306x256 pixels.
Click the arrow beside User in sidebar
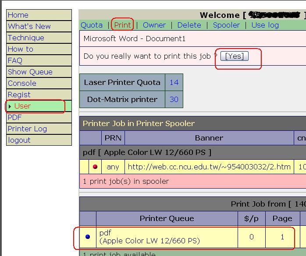(10, 106)
